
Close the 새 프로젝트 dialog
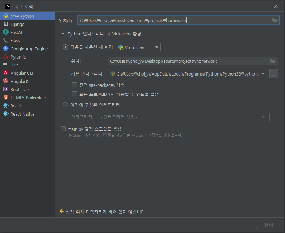coord(275,6)
